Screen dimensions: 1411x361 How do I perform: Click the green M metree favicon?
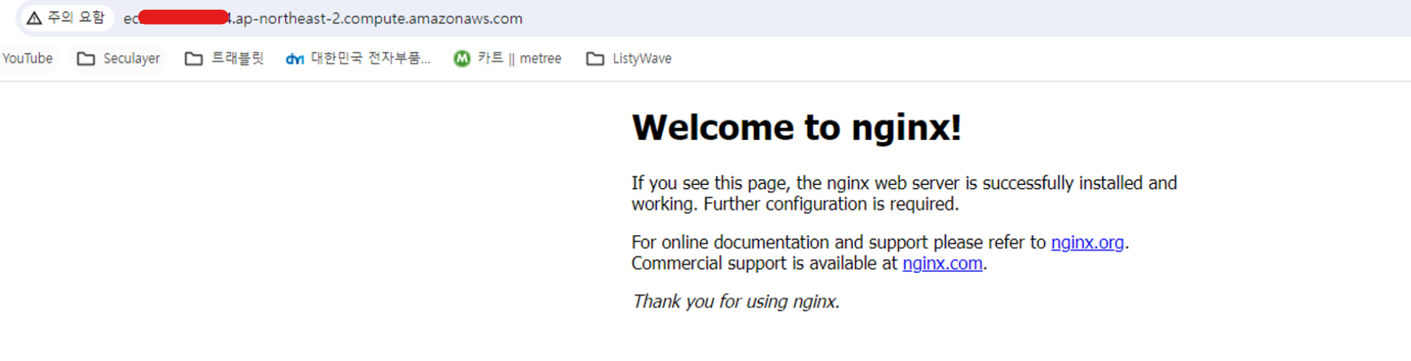(x=462, y=58)
